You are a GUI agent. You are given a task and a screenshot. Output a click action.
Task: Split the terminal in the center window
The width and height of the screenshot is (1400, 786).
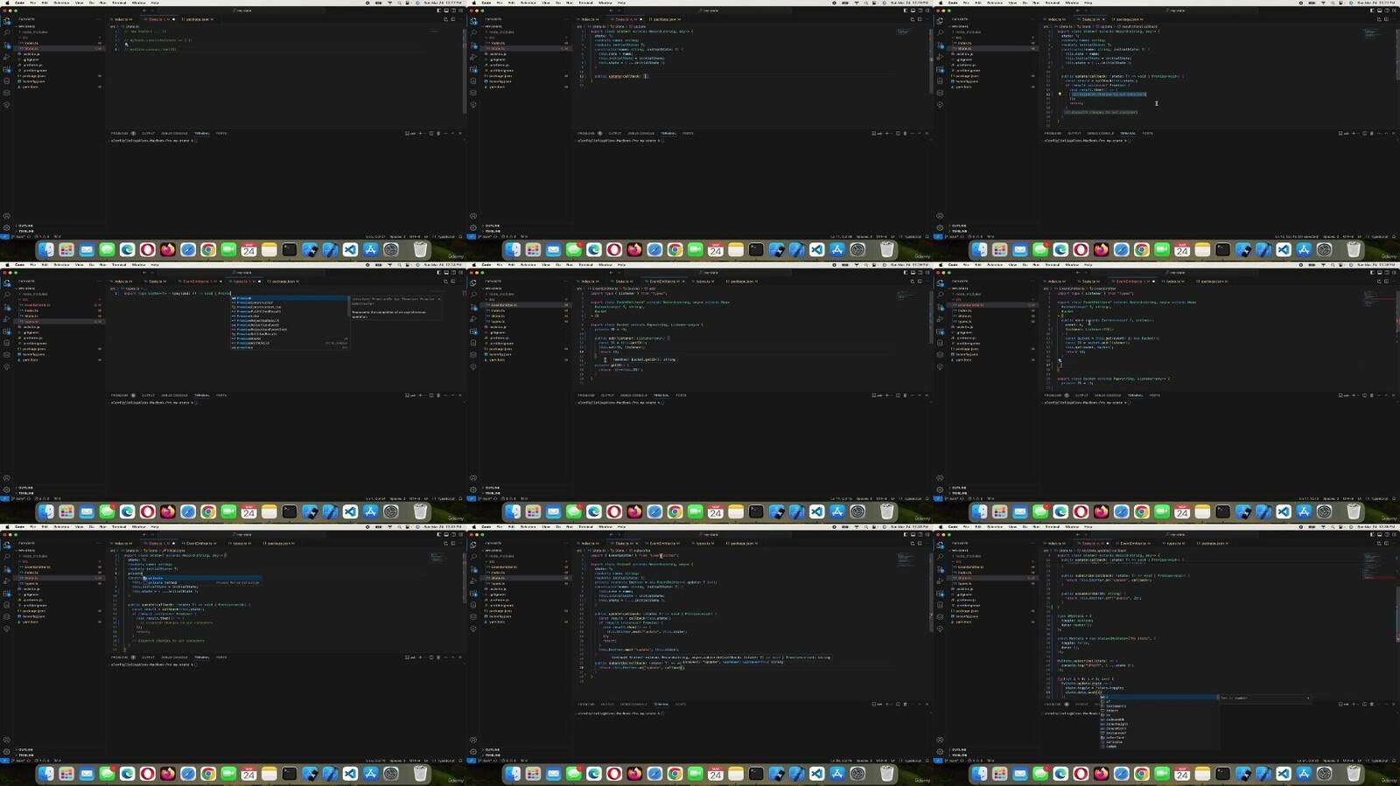point(898,395)
